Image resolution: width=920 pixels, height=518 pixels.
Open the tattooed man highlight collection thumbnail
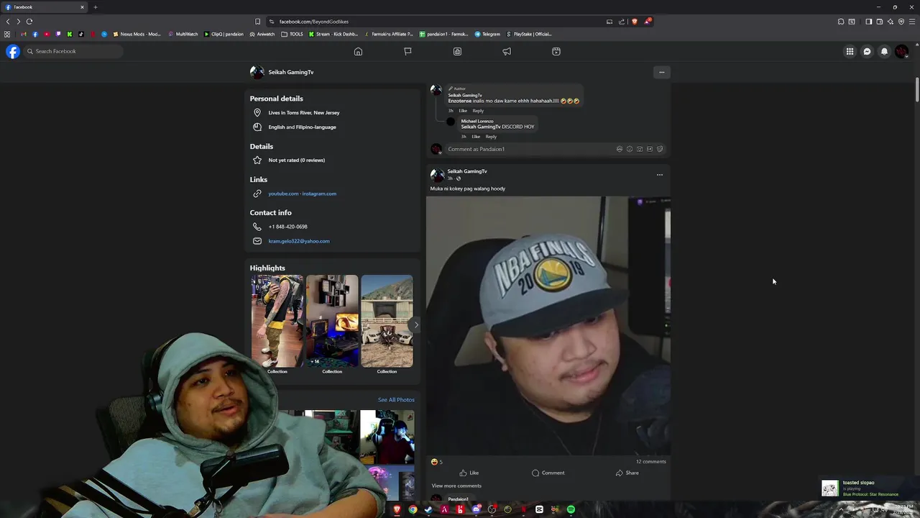pyautogui.click(x=277, y=321)
